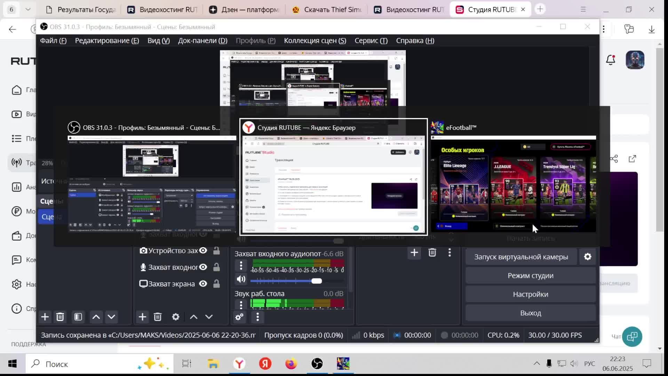Open scene filters icon in scenes toolbar

78,317
